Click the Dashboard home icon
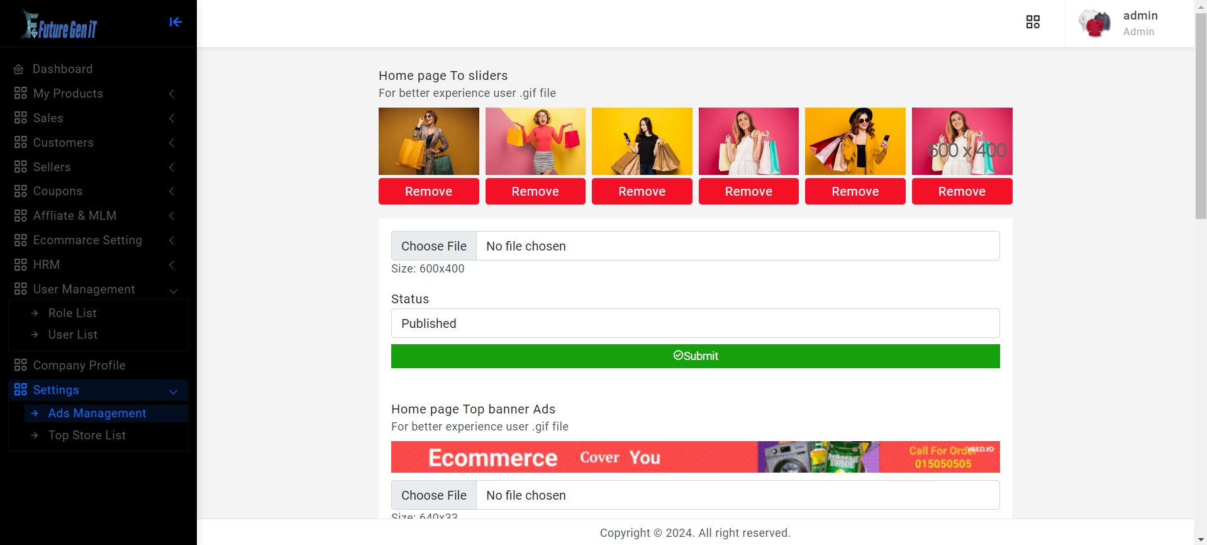Image resolution: width=1207 pixels, height=545 pixels. coord(19,69)
